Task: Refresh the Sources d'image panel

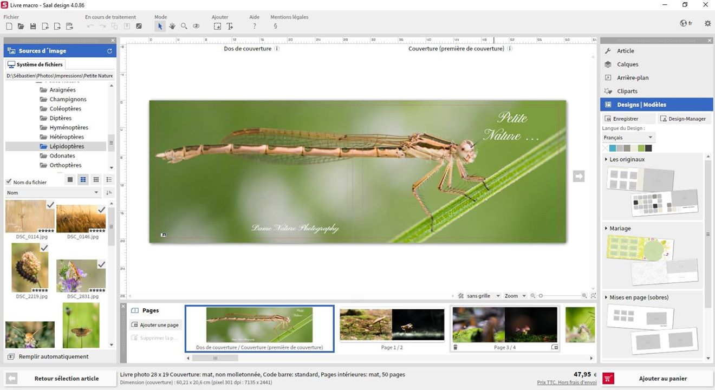Action: tap(109, 51)
